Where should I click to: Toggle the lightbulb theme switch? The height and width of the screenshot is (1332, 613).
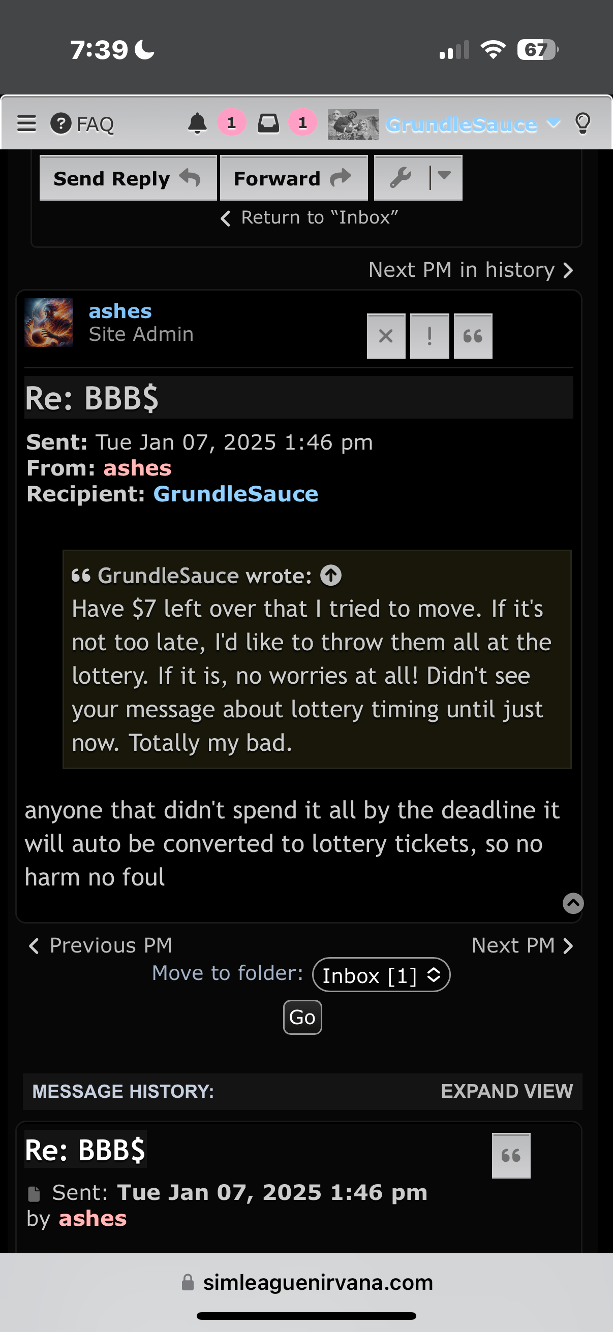pos(583,123)
